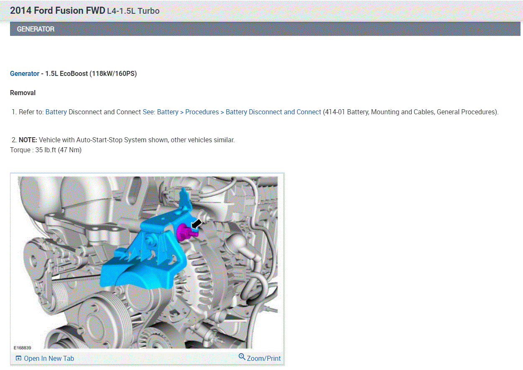
Task: Click the 'Vehicle with Auto-Start-Stop System shown' text
Action: click(x=104, y=140)
